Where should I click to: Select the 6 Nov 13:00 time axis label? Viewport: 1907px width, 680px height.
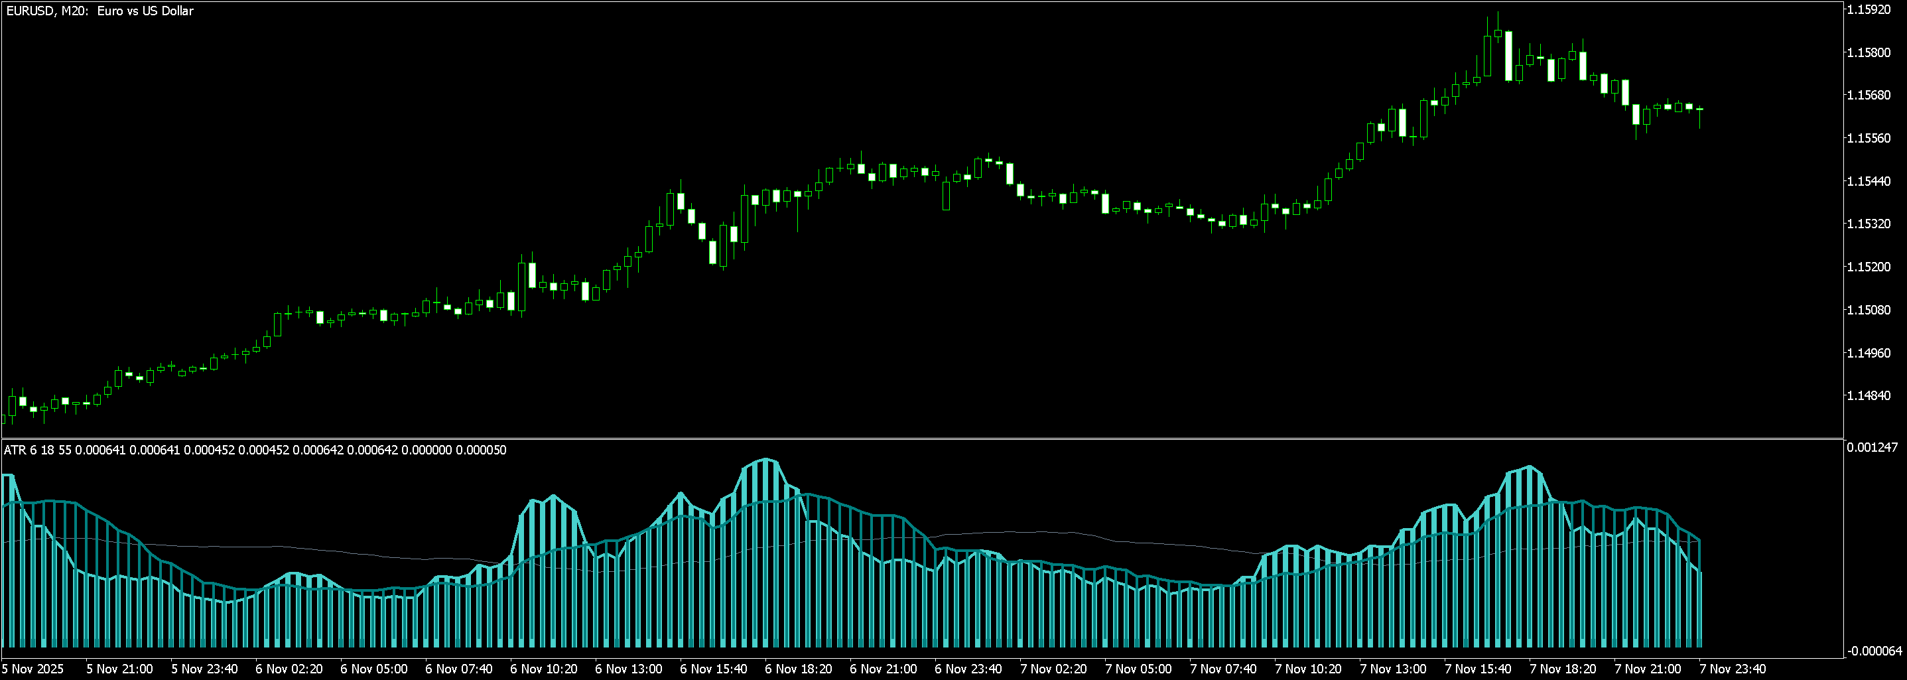tap(630, 667)
